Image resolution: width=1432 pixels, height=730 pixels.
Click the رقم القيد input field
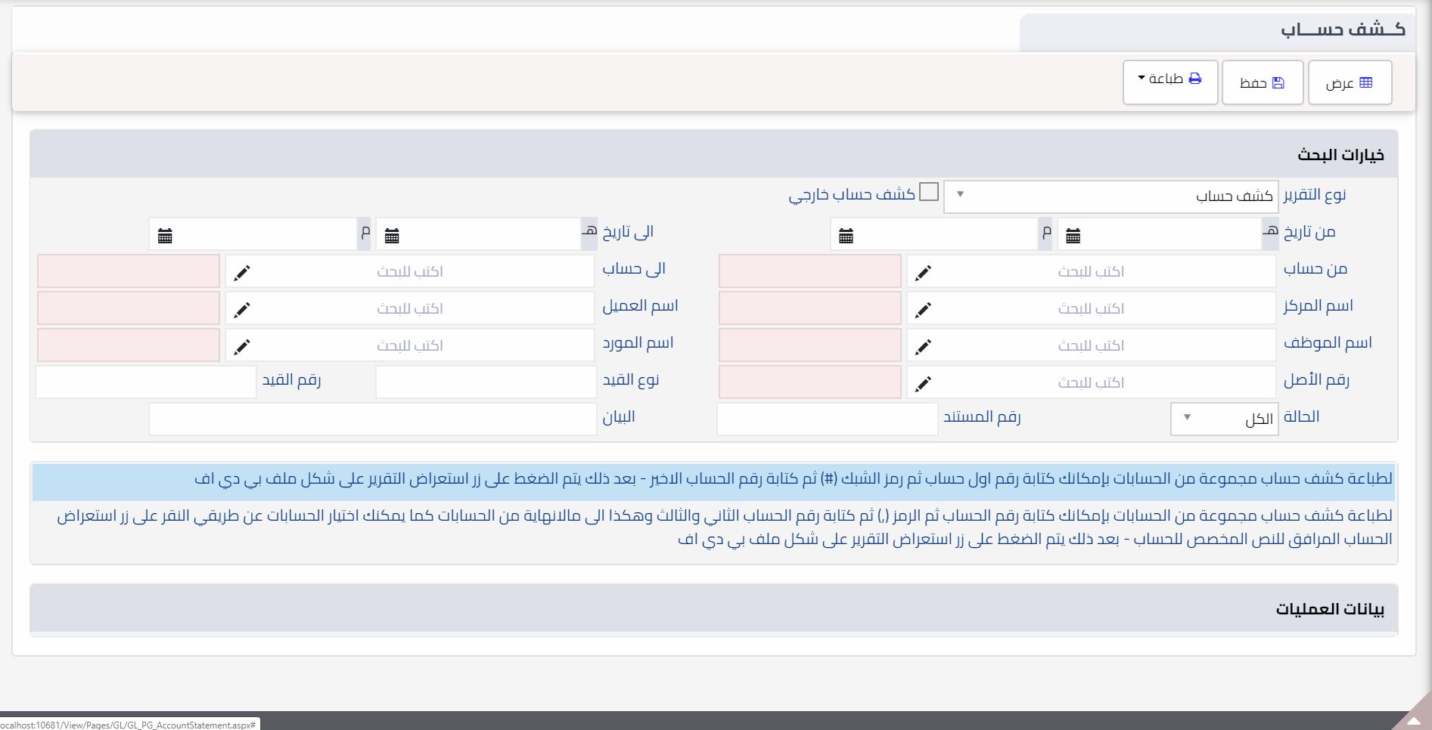point(146,382)
